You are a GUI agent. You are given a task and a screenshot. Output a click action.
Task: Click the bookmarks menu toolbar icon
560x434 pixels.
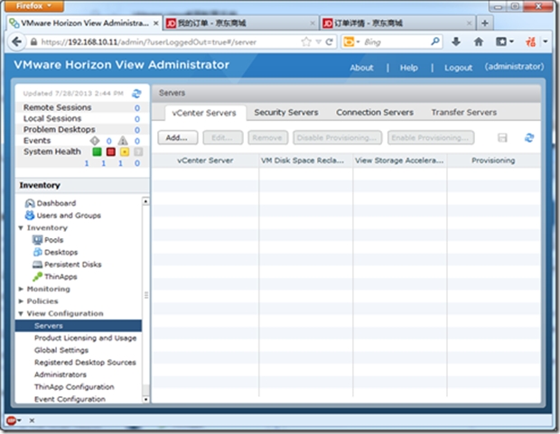point(501,42)
